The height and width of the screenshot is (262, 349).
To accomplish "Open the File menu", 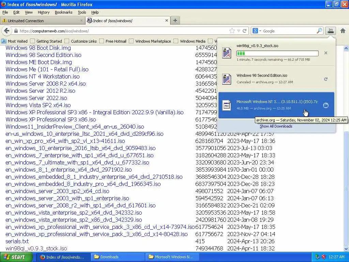I will pyautogui.click(x=5, y=12).
